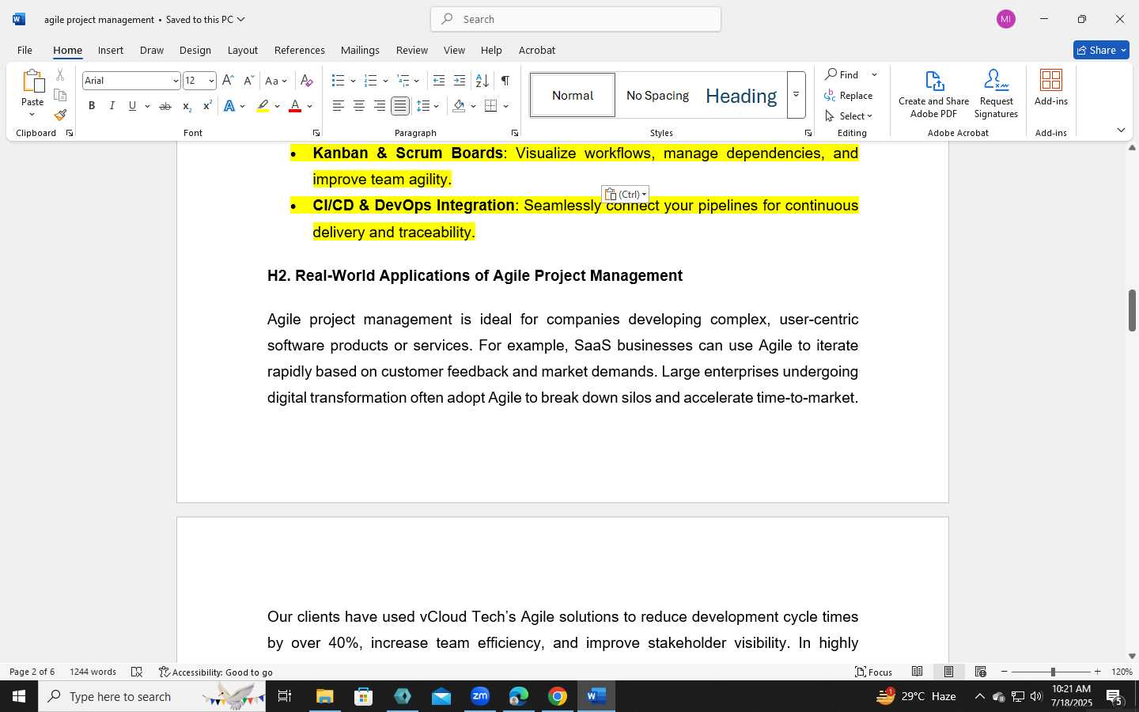
Task: Switch to the Layout tab
Action: pos(243,50)
